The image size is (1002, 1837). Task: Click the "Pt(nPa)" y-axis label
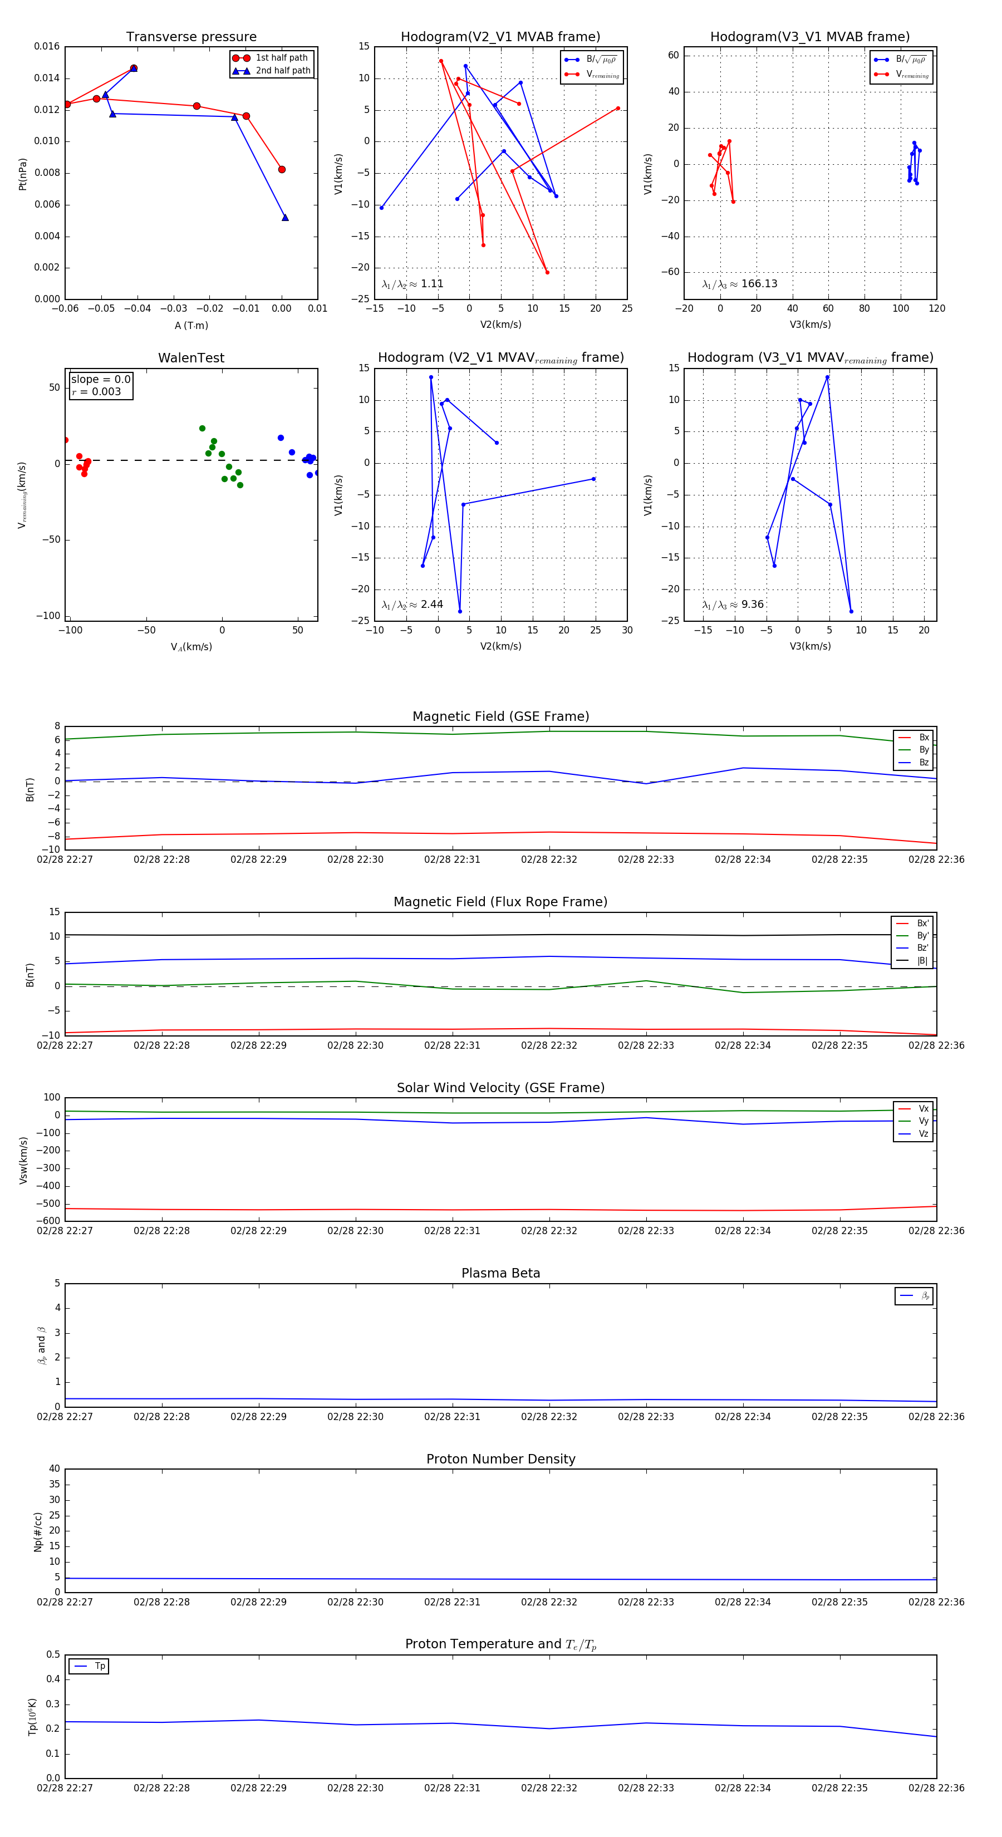23,174
